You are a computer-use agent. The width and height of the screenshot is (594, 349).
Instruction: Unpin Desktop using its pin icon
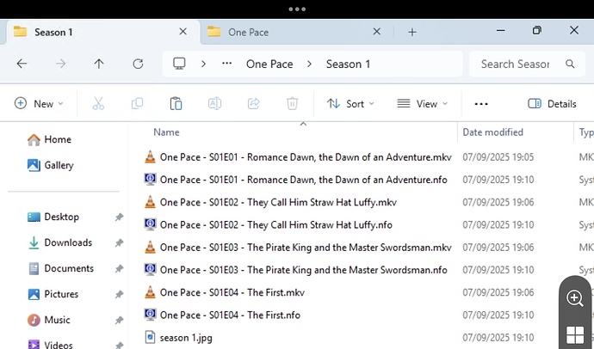point(119,217)
